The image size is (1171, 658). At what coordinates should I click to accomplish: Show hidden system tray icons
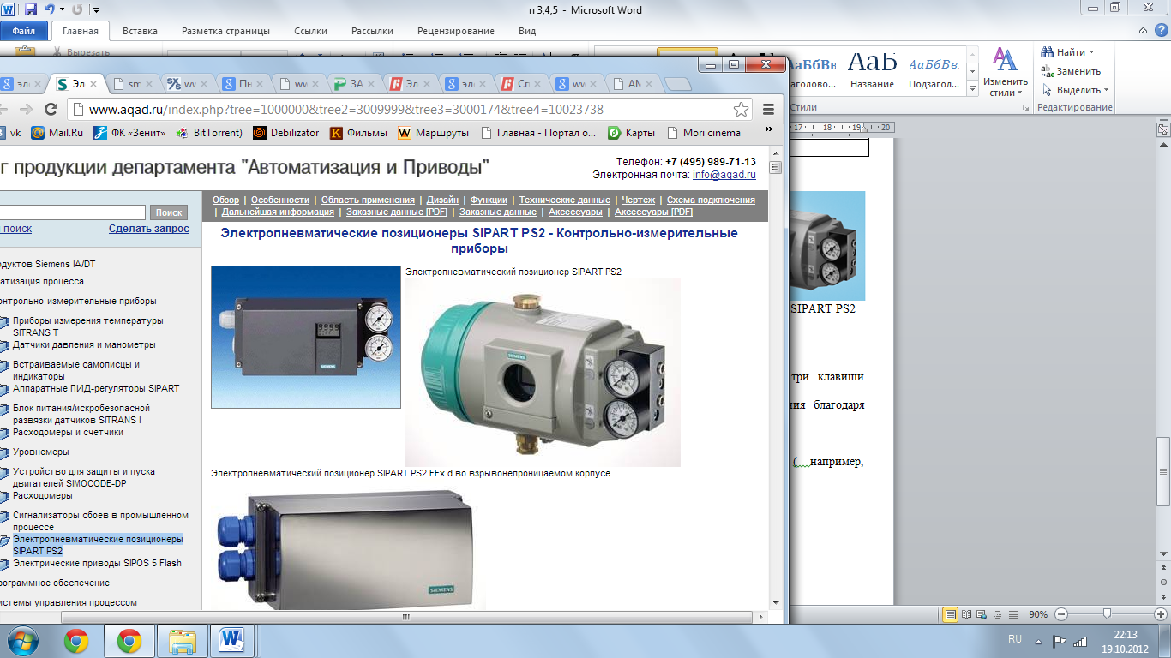click(x=1037, y=640)
